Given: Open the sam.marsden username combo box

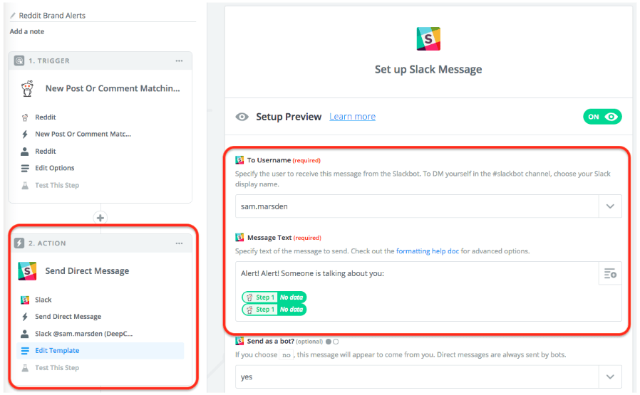Looking at the screenshot, I should (x=428, y=206).
